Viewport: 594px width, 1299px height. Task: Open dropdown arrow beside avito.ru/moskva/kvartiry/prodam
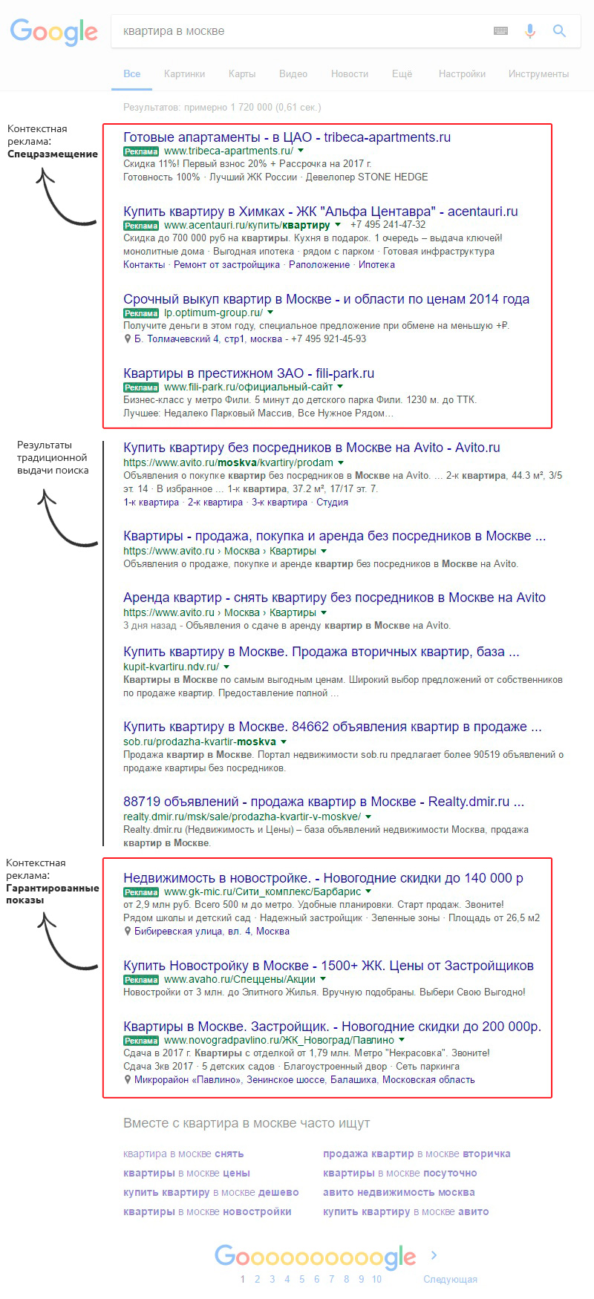341,462
